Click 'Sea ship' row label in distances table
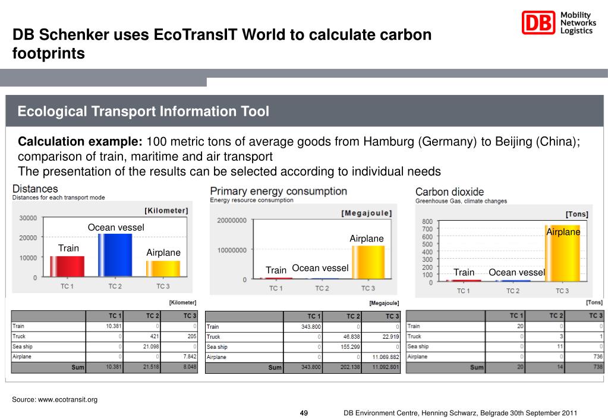Viewport: 608px width, 420px height. pos(23,346)
